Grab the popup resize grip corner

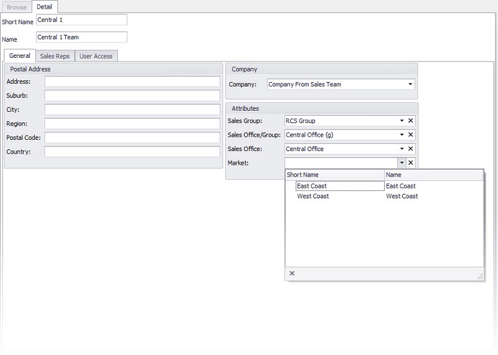tap(480, 277)
